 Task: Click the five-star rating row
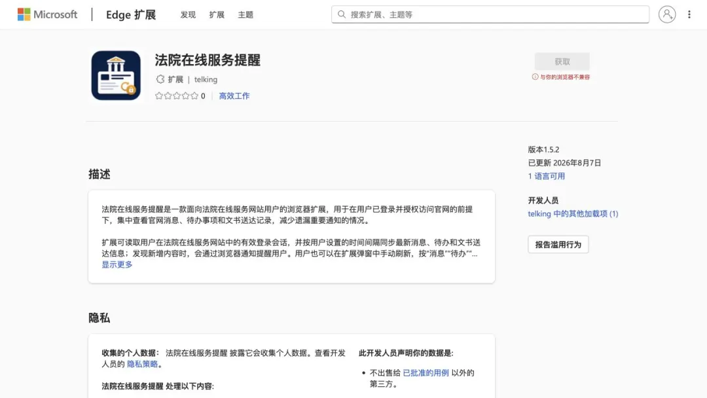[x=177, y=96]
